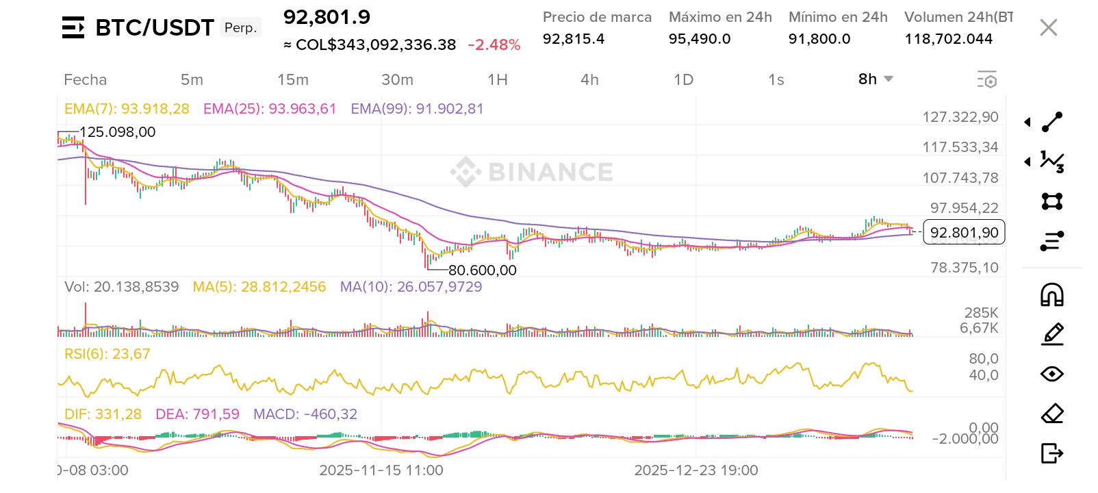Tap the Mínimo en 24h value 91,800.0
This screenshot has height=493, width=1098.
[x=819, y=39]
